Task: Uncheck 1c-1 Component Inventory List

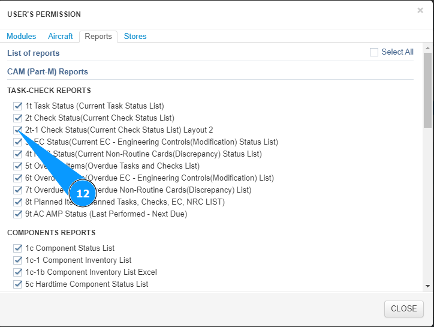Action: click(x=18, y=260)
